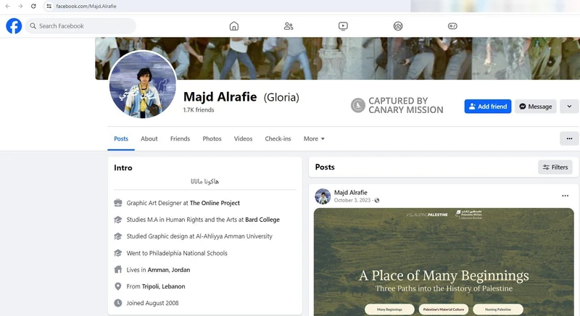
Task: Click graduation cap icon beside Philadelphia National Schools
Action: click(x=118, y=253)
